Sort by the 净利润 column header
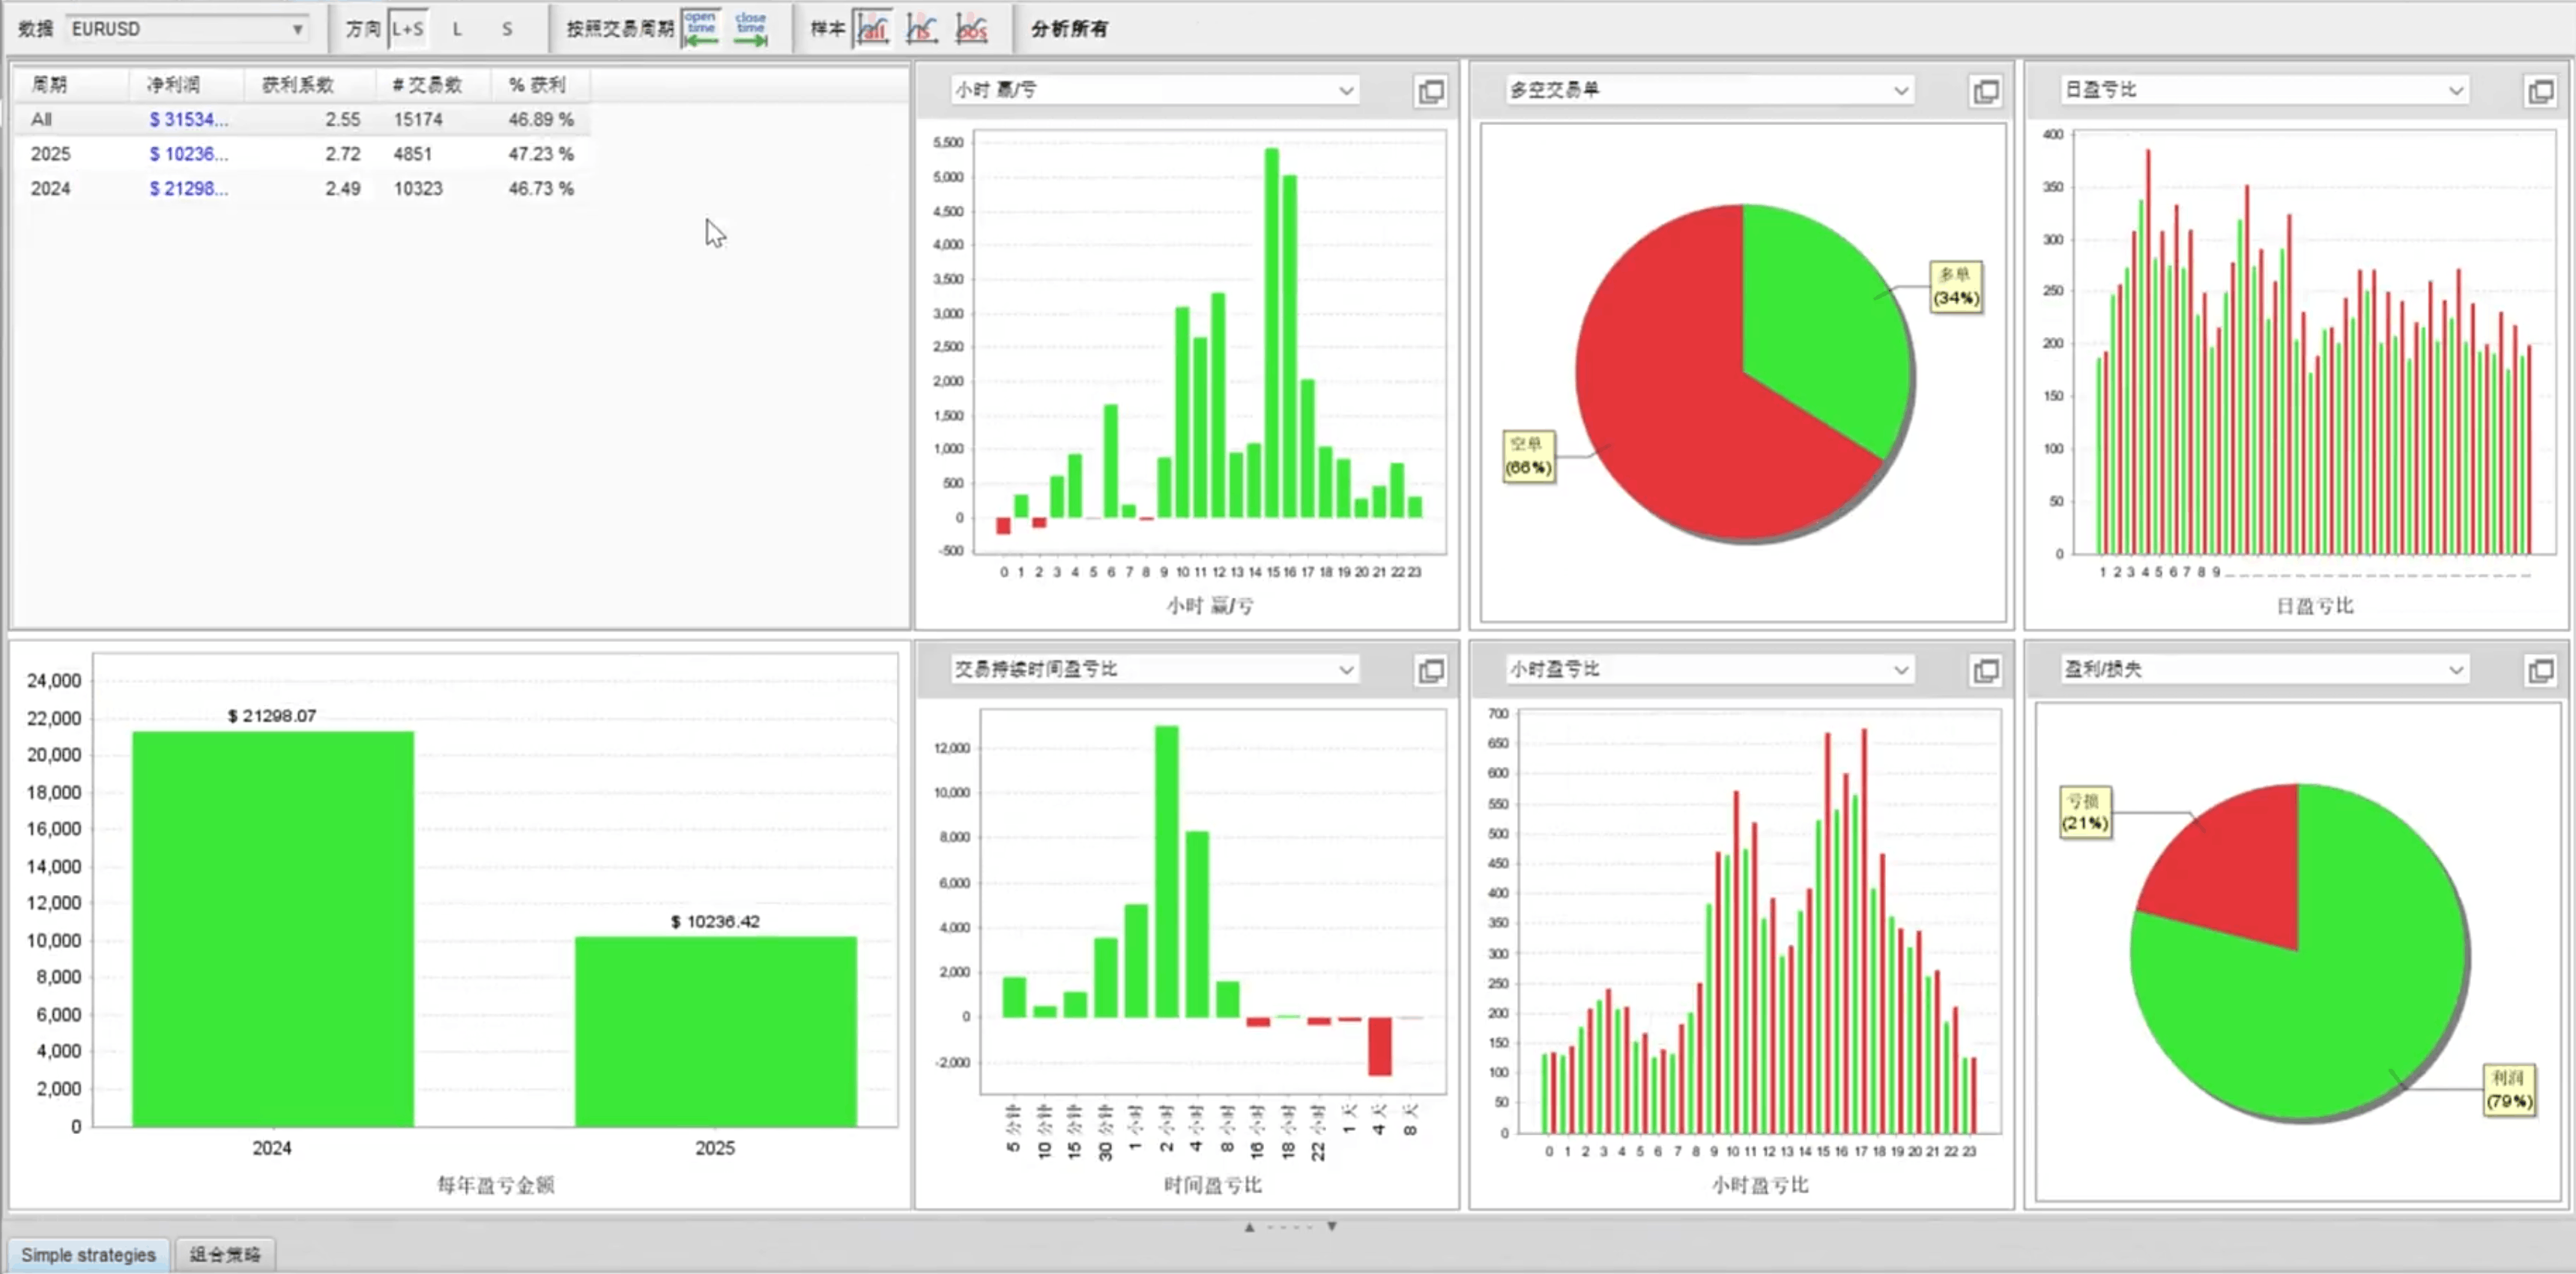2576x1274 pixels. tap(186, 85)
